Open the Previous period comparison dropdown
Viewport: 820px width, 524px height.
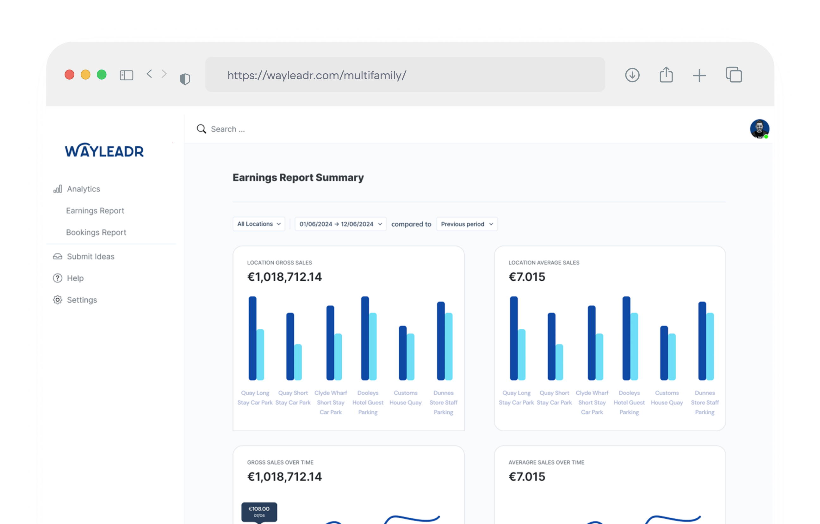pyautogui.click(x=466, y=224)
